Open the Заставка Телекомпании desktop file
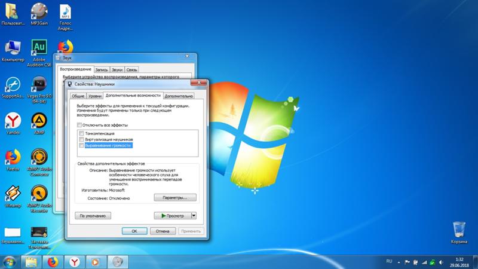 [x=39, y=238]
